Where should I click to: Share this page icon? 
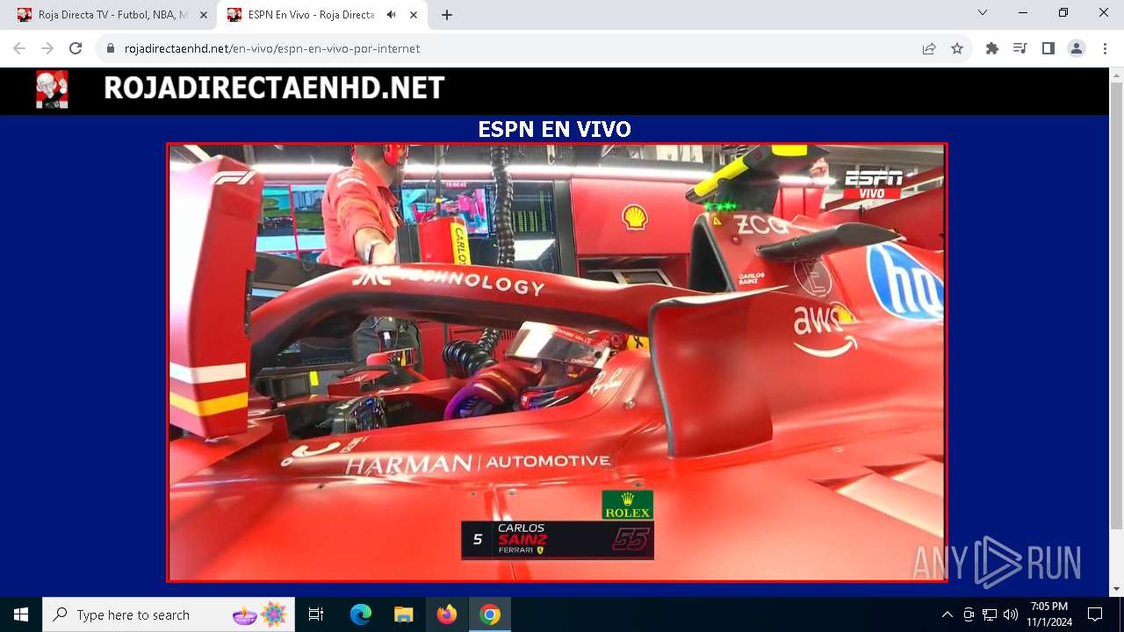pos(929,48)
